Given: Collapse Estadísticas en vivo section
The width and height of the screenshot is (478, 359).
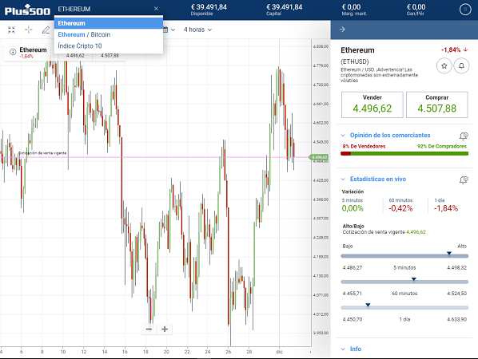Looking at the screenshot, I should 343,179.
